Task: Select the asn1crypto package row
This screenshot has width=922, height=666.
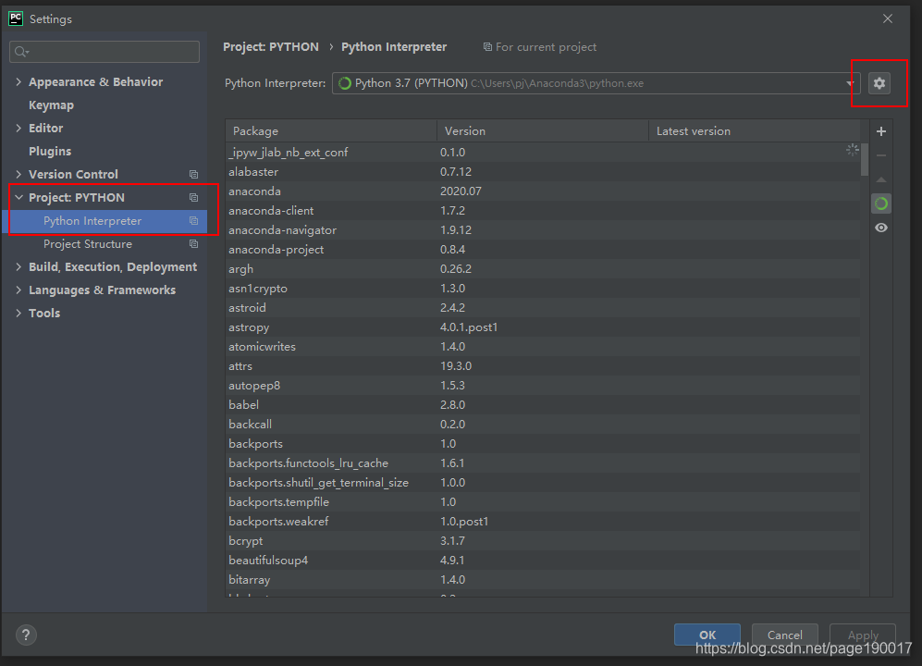Action: point(542,289)
